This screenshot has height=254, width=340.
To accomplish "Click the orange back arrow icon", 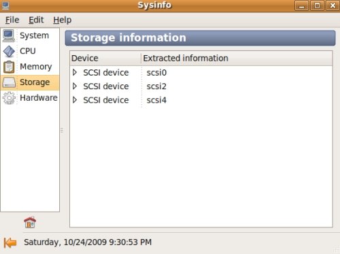I will coord(10,242).
